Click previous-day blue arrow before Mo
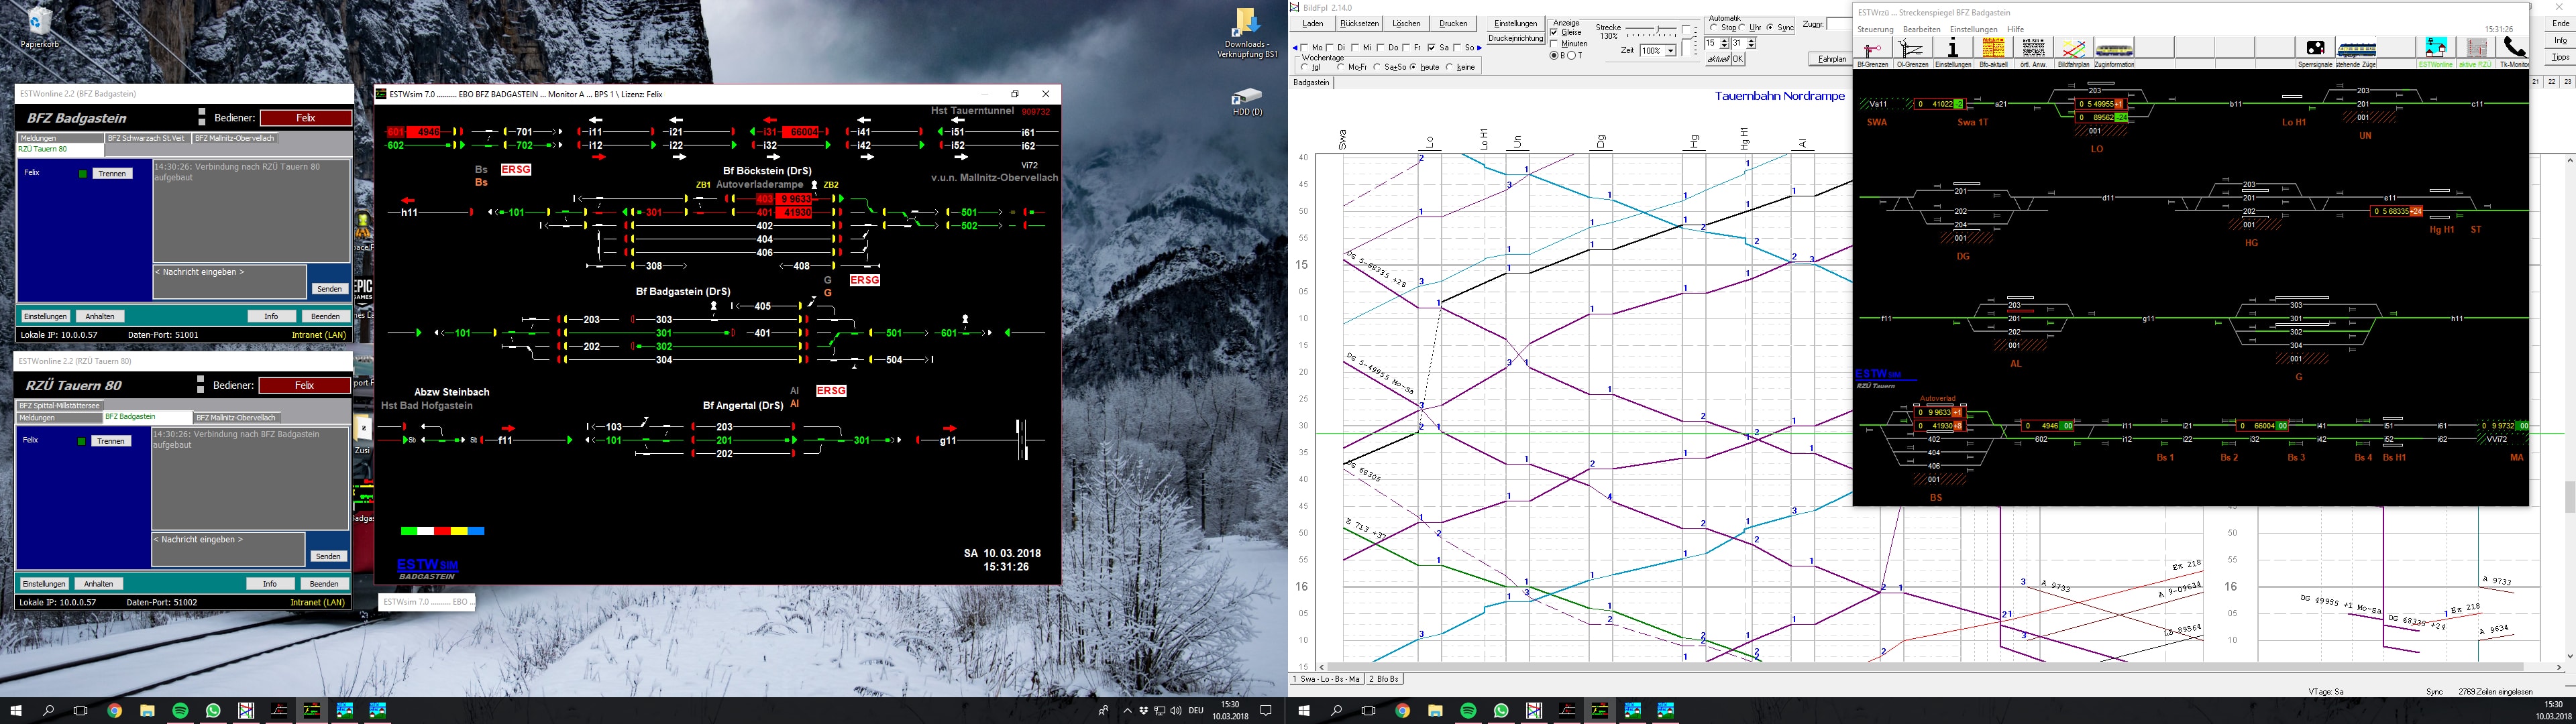 (1295, 48)
